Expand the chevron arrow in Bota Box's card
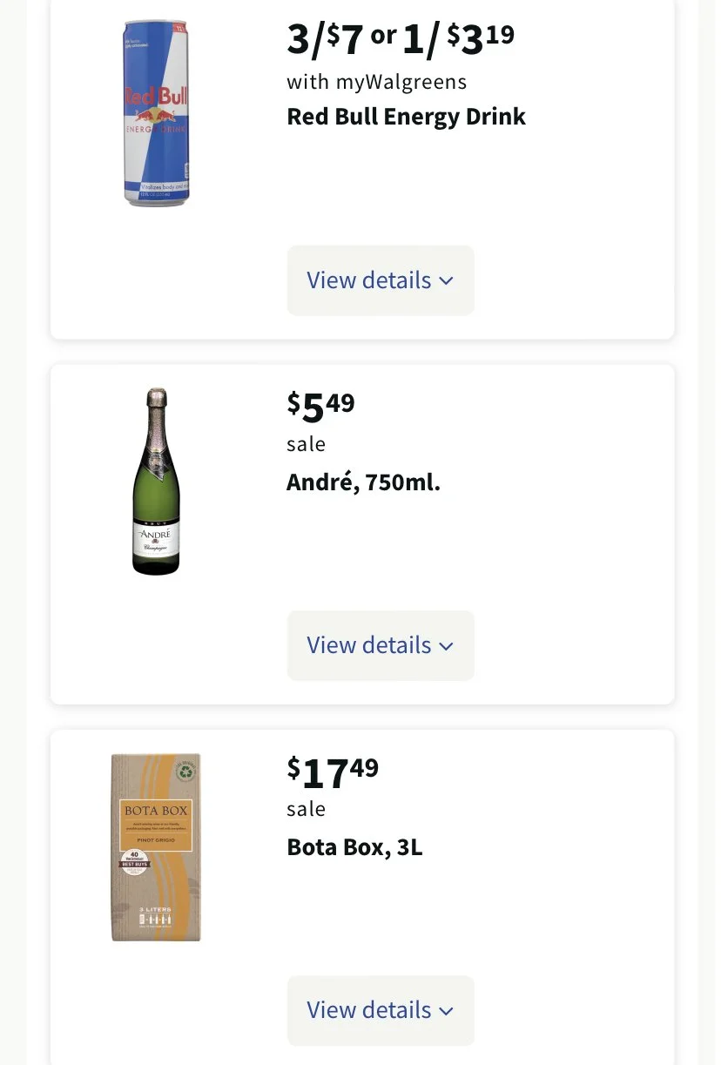Image resolution: width=721 pixels, height=1065 pixels. pyautogui.click(x=446, y=1011)
